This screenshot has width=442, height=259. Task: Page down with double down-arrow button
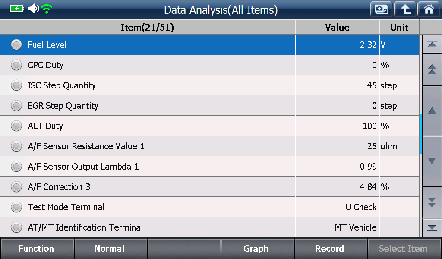coord(432,202)
